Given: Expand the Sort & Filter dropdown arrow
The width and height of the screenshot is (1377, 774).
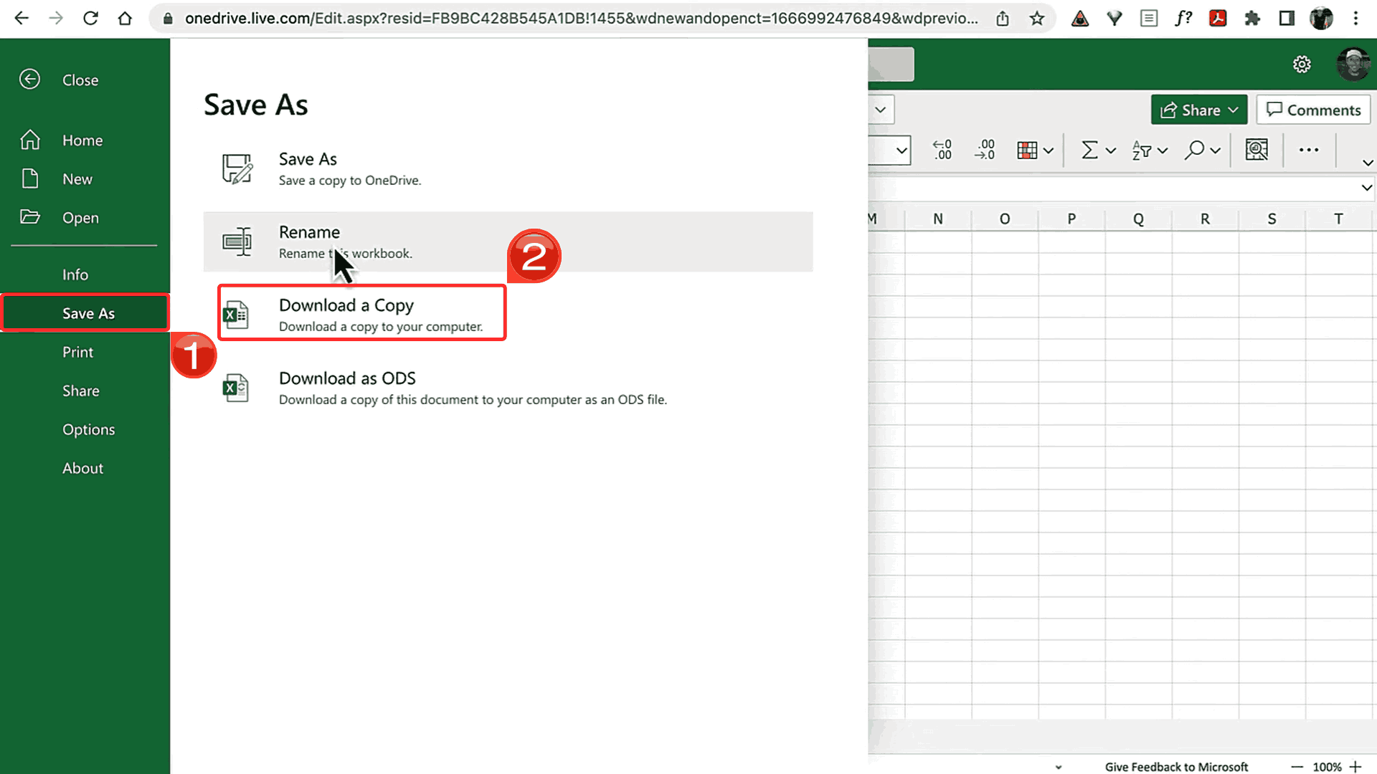Looking at the screenshot, I should [x=1163, y=150].
